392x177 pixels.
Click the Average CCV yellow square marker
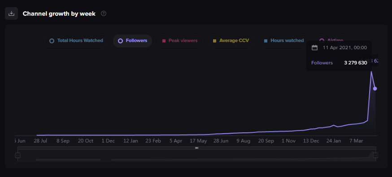tap(214, 41)
